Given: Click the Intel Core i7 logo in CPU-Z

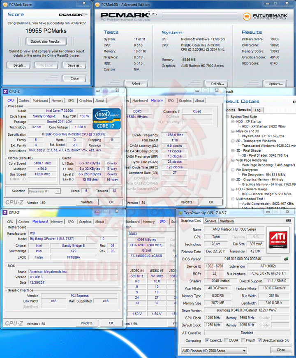Looking at the screenshot, I should [x=106, y=119].
